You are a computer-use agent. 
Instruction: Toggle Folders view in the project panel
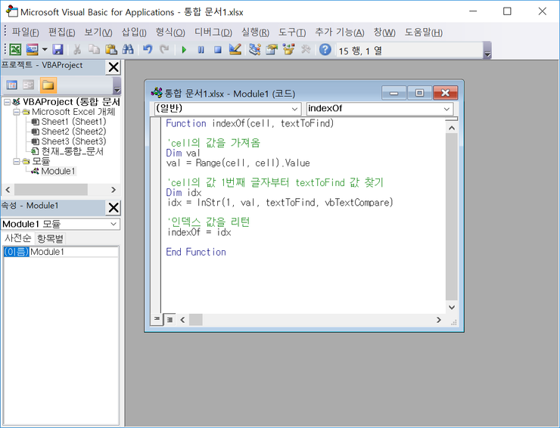48,85
